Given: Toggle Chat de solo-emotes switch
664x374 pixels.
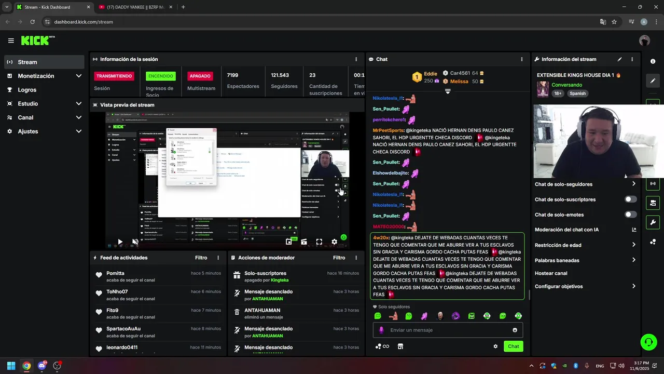Looking at the screenshot, I should [631, 215].
